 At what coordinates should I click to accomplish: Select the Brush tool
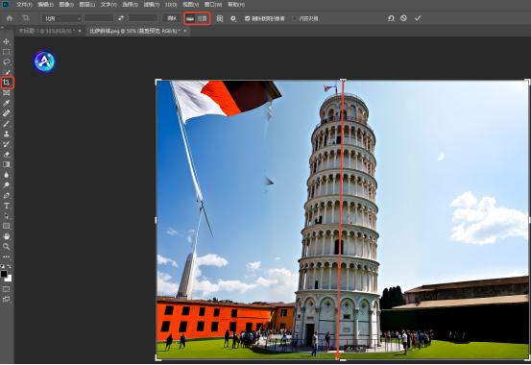click(x=6, y=124)
